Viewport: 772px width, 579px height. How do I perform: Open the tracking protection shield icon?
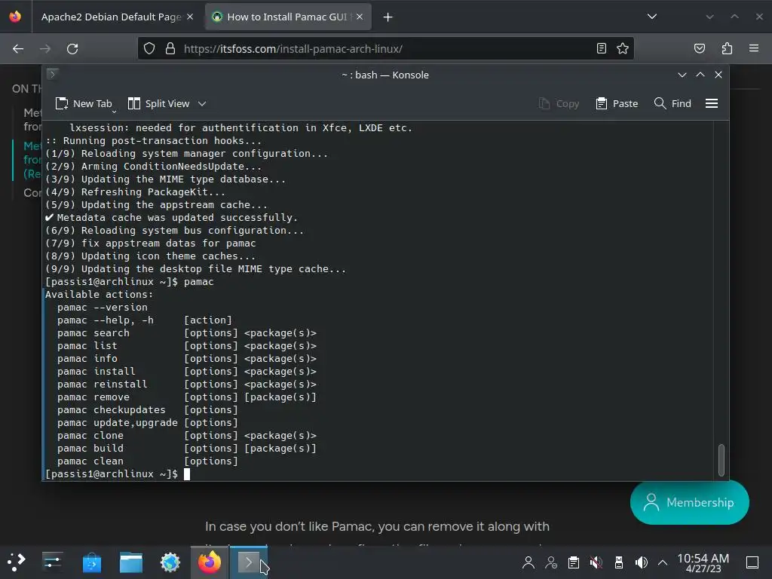(x=149, y=49)
